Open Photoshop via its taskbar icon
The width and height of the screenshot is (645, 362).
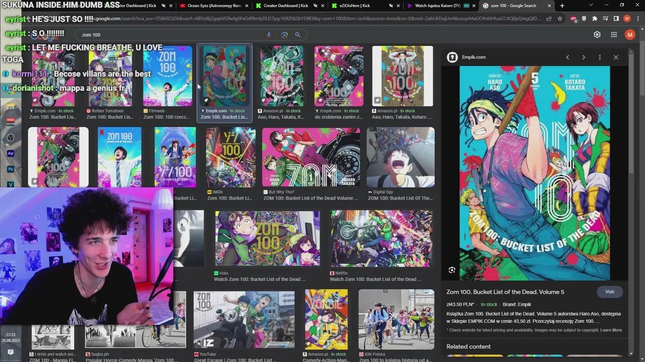[x=10, y=168]
